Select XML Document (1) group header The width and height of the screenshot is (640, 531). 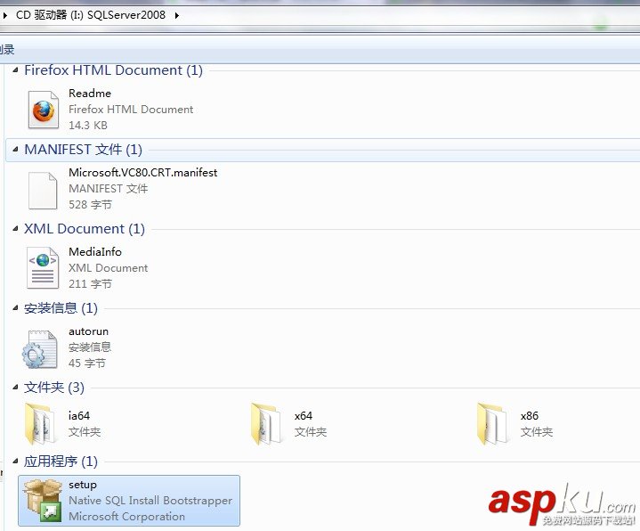(85, 229)
